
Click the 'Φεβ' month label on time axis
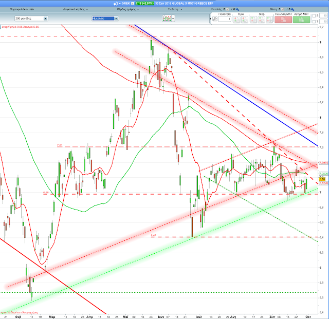tap(18, 317)
